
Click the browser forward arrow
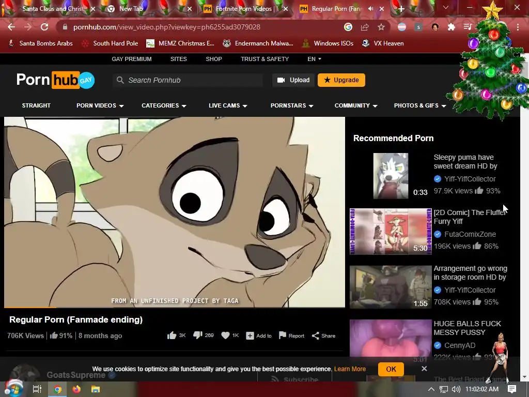[x=28, y=27]
